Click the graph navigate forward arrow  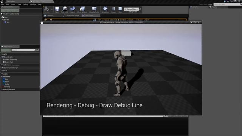(51, 20)
